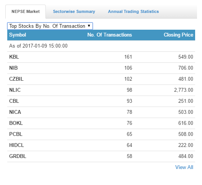Select the As of 2017-01-09 15:00:00 text
The image size is (202, 185).
38,46
